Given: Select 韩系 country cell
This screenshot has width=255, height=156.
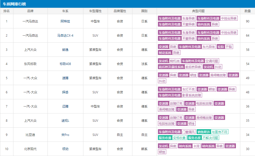Looking at the screenshot, I should point(145,149).
